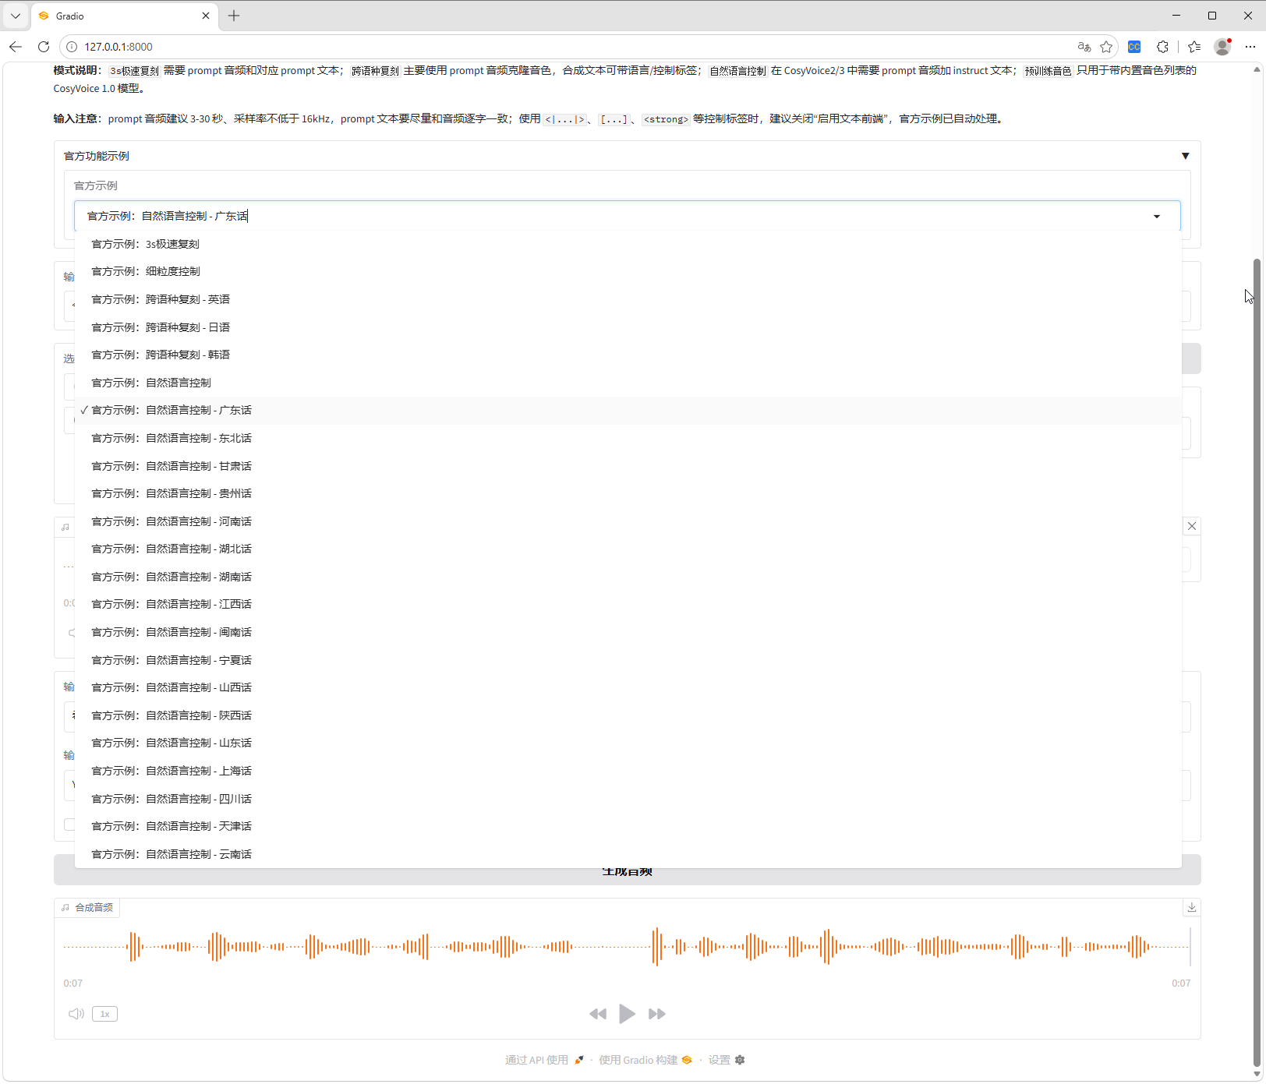Image resolution: width=1266 pixels, height=1084 pixels.
Task: Open the tab list chevron
Action: tap(16, 16)
